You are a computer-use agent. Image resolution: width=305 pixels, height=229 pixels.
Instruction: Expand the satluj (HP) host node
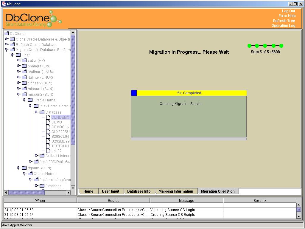(19, 60)
